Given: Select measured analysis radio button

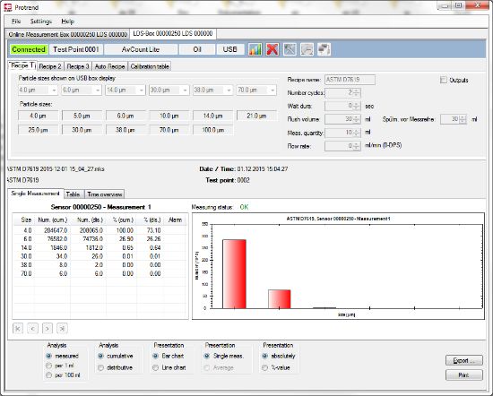Looking at the screenshot, I should [48, 356].
